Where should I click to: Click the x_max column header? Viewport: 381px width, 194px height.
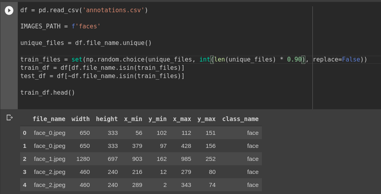point(182,119)
